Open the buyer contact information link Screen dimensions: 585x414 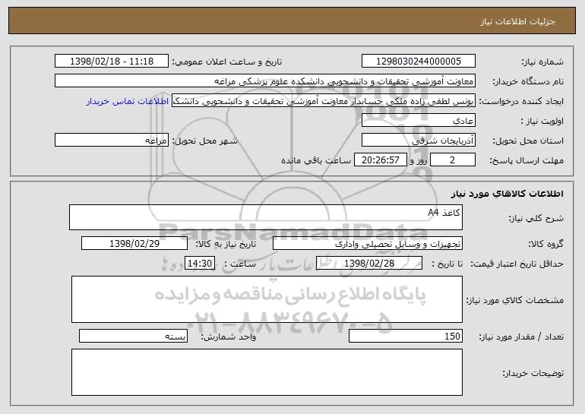pyautogui.click(x=128, y=102)
